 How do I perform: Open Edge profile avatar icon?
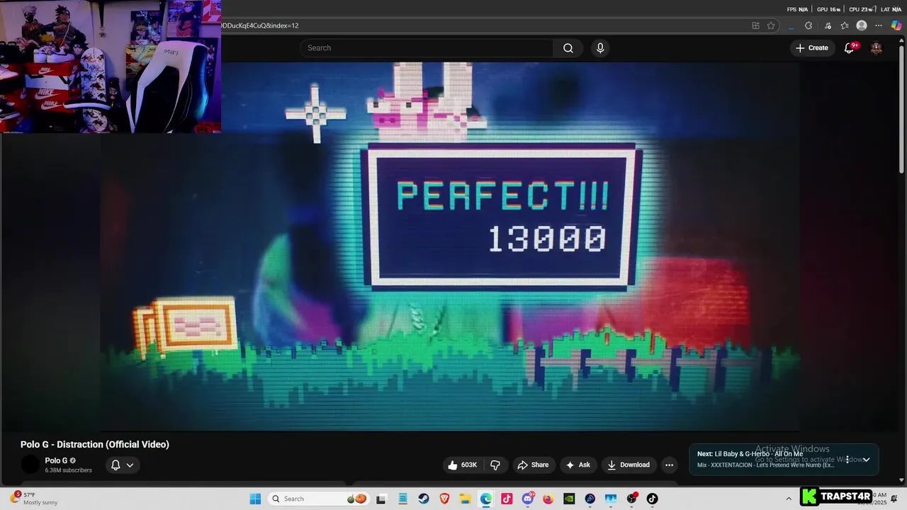click(x=862, y=25)
